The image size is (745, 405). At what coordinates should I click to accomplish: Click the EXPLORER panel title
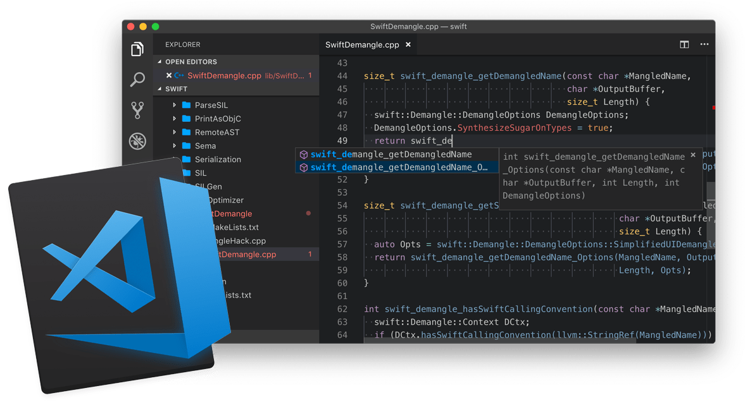point(182,45)
